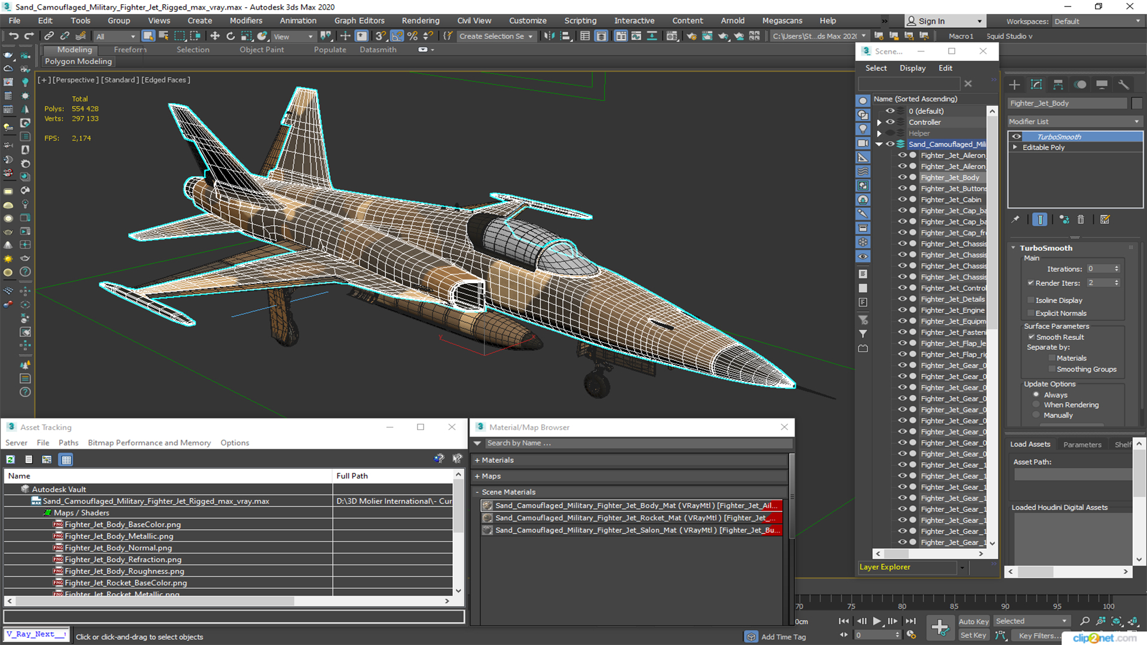Collapse the Scene Materials group
The image size is (1147, 645).
coord(478,493)
